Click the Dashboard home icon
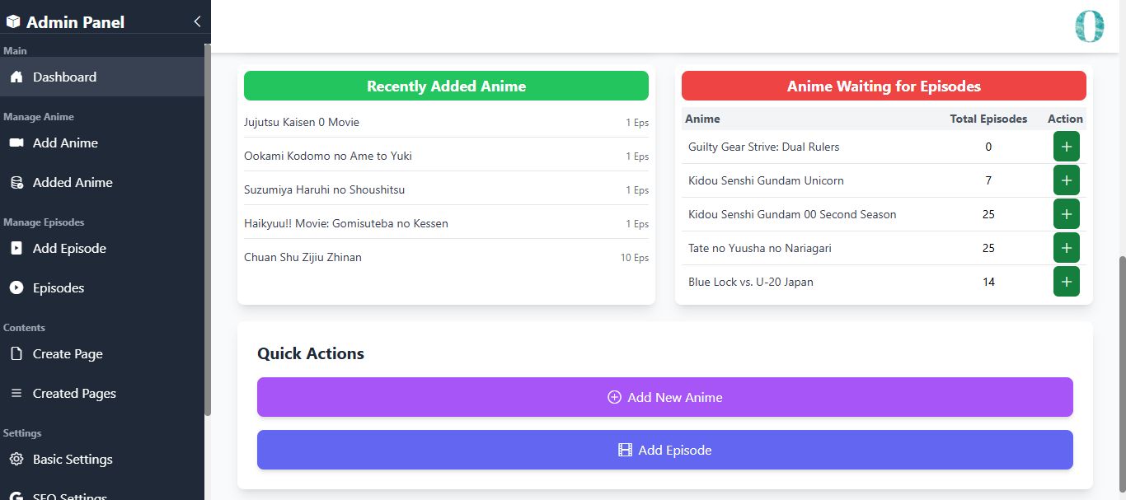Image resolution: width=1126 pixels, height=500 pixels. (x=16, y=77)
